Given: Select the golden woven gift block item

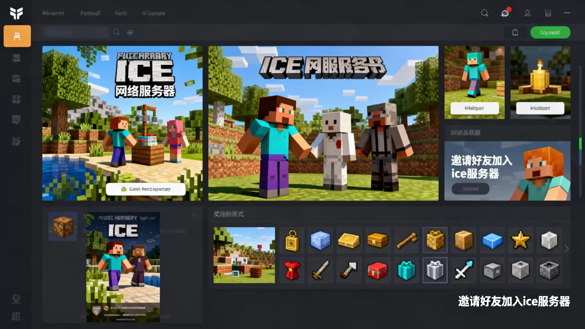Looking at the screenshot, I should click(x=435, y=240).
